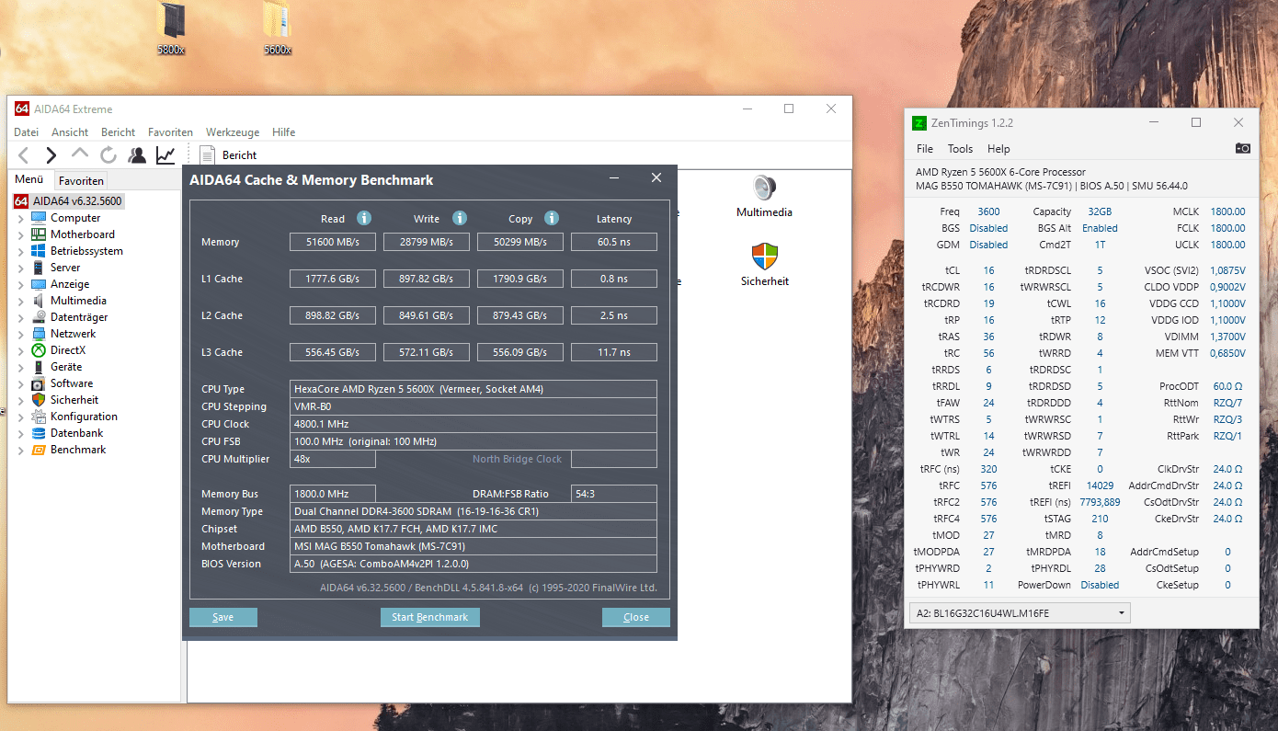1278x731 pixels.
Task: Click the VDIMM 1,3700V value in ZenTimings
Action: pos(1227,337)
